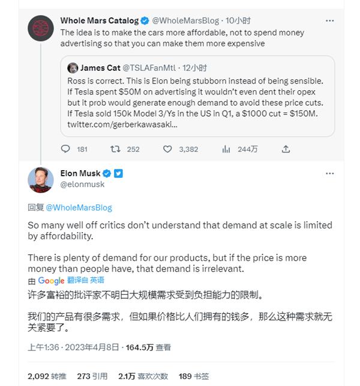360x386 pixels.
Task: Click the 189 bookmarks count
Action: (193, 376)
